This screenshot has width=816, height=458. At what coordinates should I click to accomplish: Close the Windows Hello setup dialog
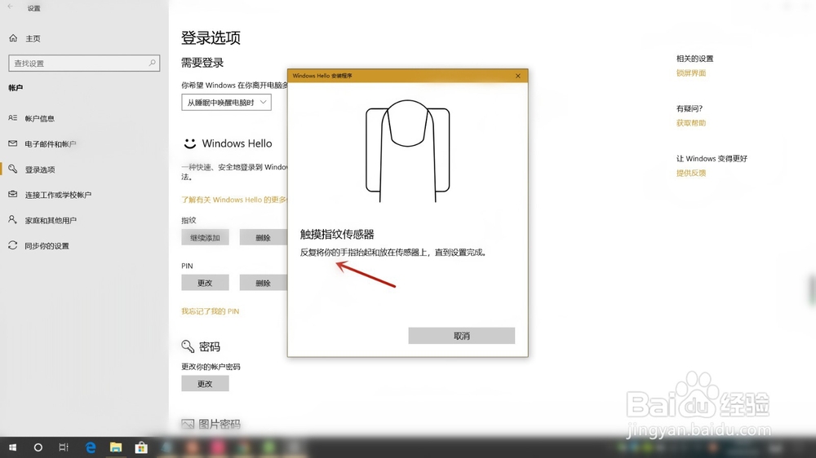[518, 76]
